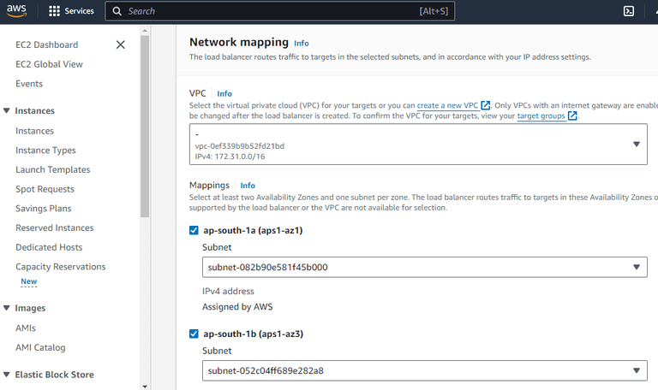The image size is (658, 390).
Task: Open the VPC selection dropdown
Action: coord(637,145)
